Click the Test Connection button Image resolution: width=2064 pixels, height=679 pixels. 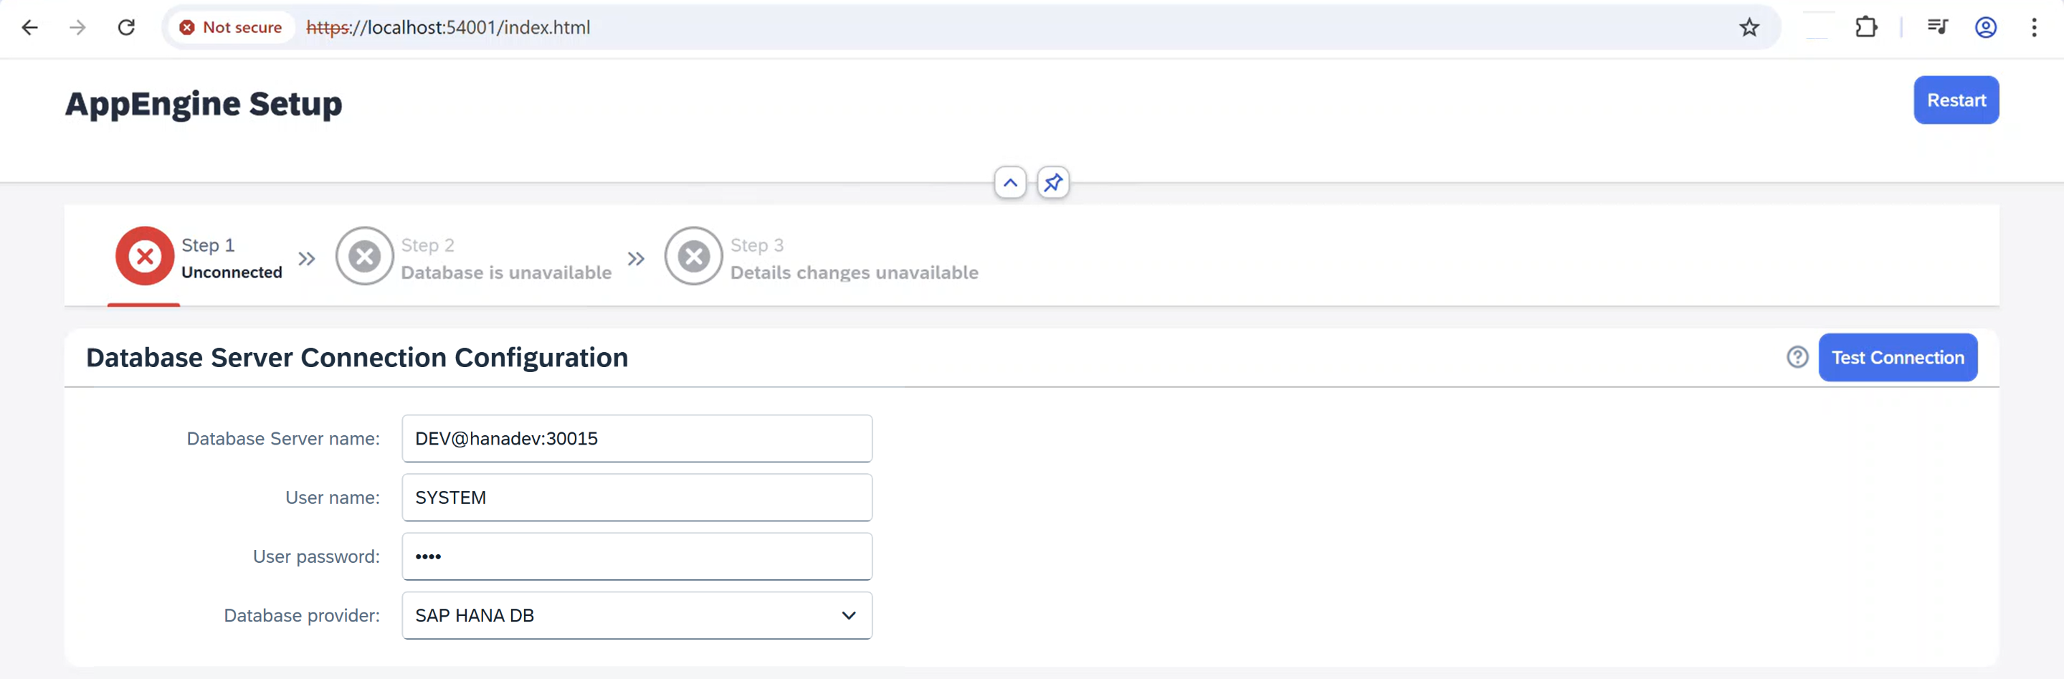click(1898, 357)
